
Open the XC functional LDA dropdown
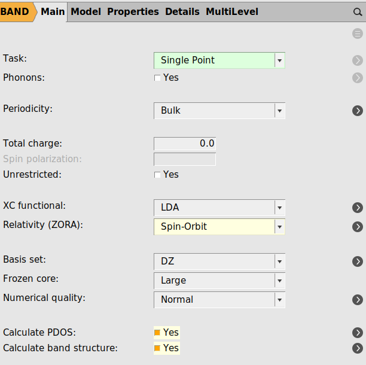(219, 208)
